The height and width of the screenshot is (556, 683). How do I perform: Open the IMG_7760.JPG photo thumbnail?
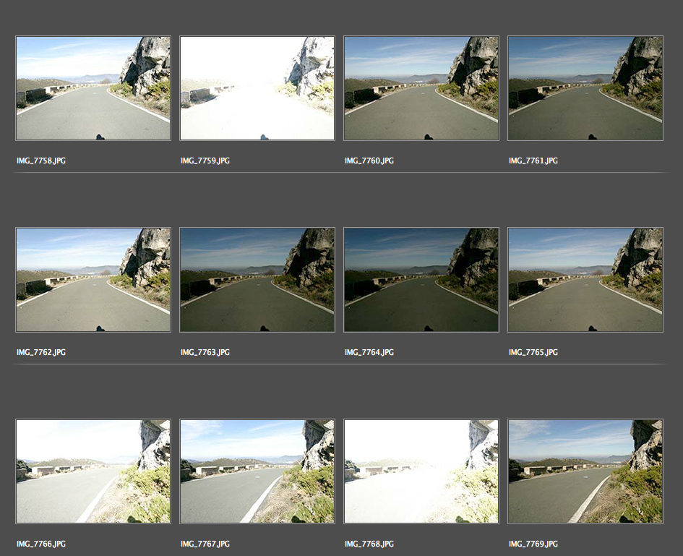[x=421, y=88]
